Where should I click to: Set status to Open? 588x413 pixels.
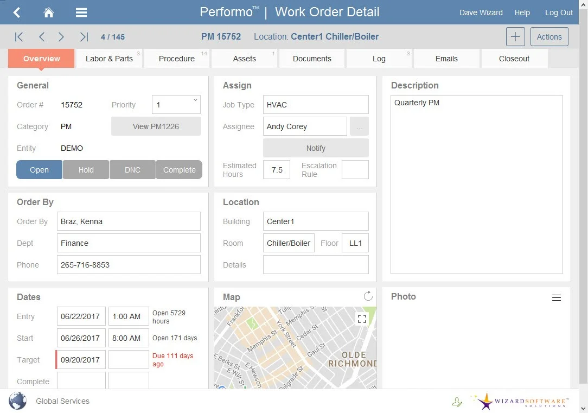click(40, 170)
